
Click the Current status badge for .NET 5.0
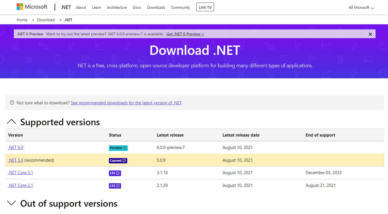(x=118, y=161)
